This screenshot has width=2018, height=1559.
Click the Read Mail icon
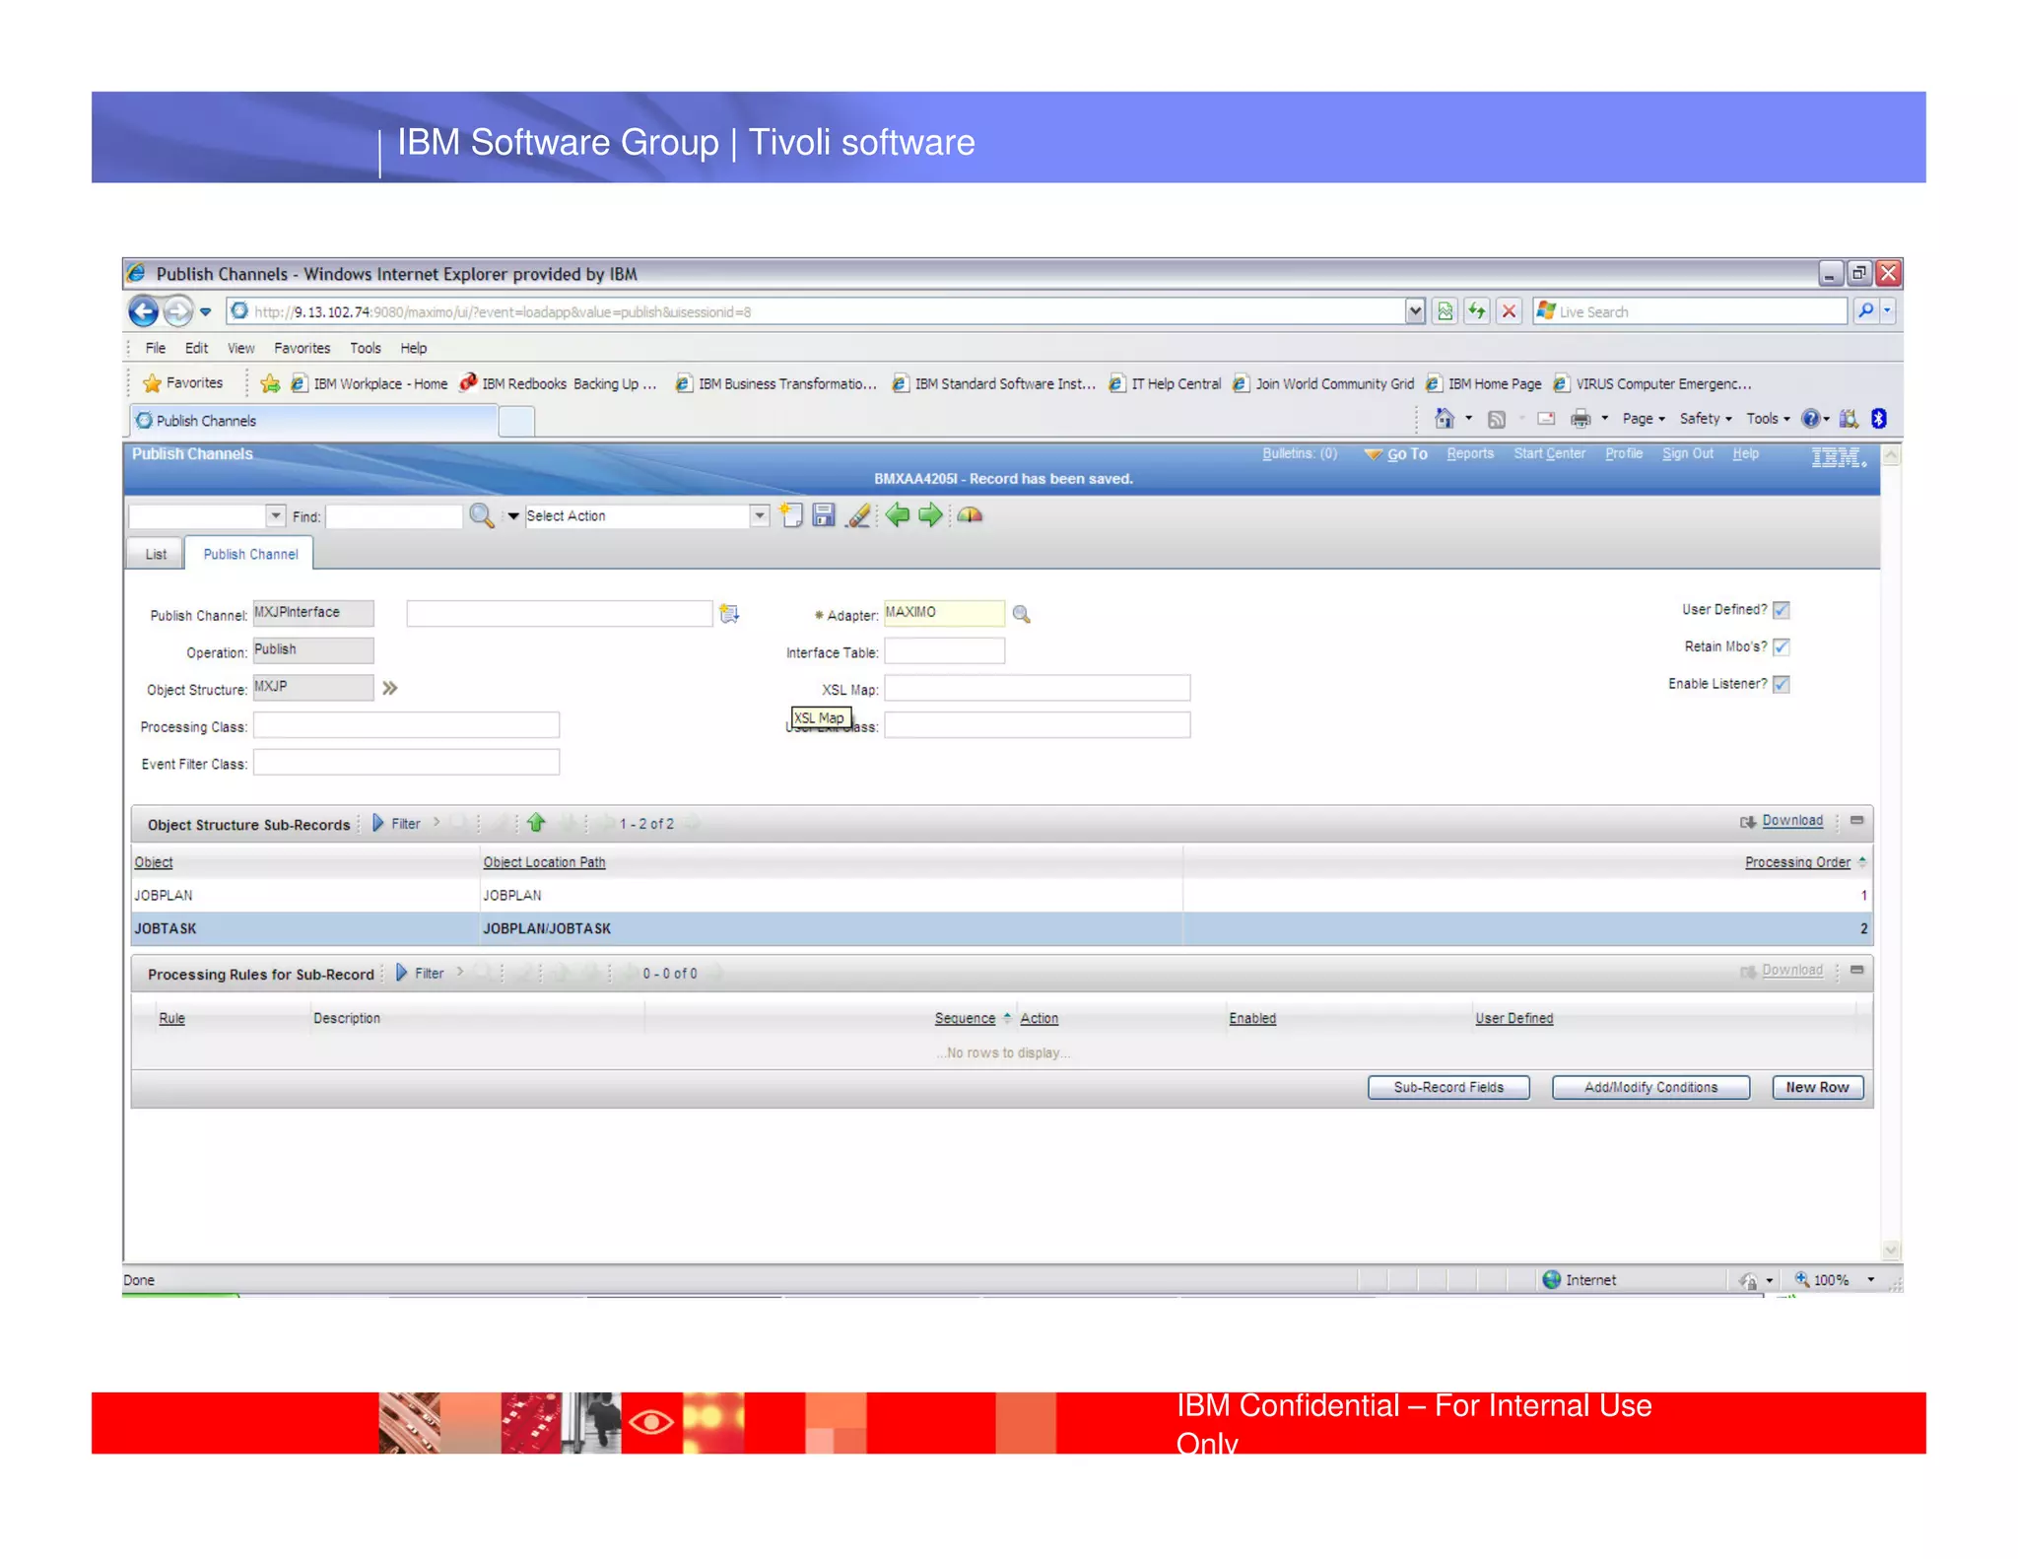pyautogui.click(x=1546, y=419)
